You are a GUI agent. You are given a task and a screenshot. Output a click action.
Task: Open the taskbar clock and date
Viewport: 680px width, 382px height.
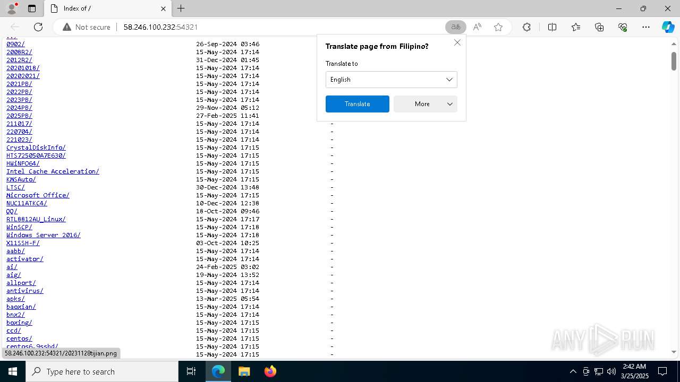(634, 371)
